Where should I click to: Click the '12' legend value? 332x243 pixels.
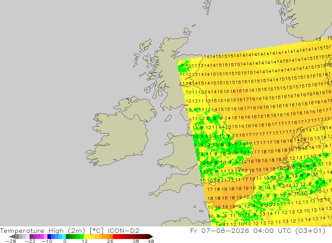pos(84,241)
